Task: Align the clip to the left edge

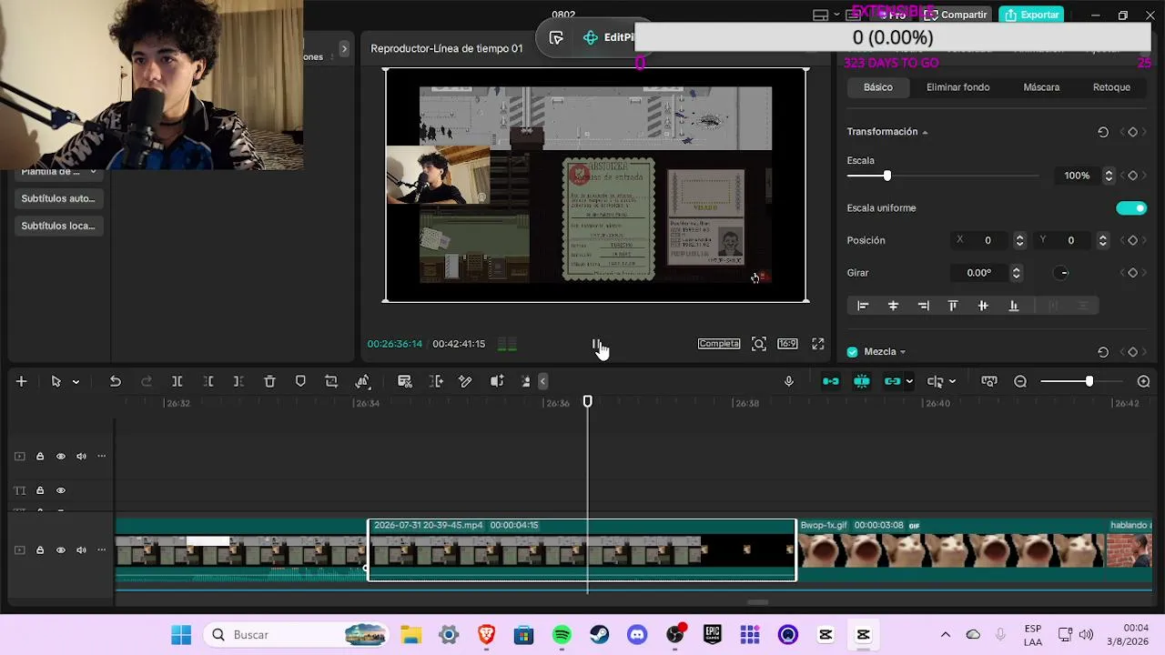Action: click(863, 306)
